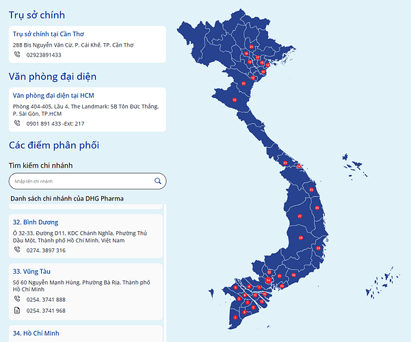Select map marker 10 in the Mekong Delta
Image resolution: width=411 pixels, height=342 pixels.
265,294
